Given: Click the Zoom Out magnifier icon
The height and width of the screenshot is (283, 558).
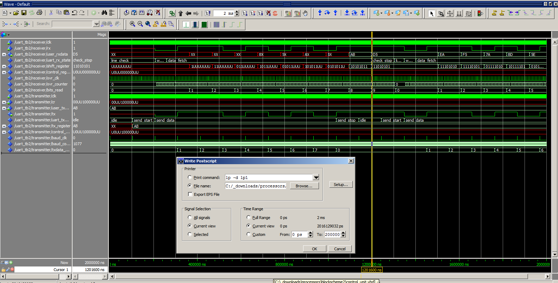Looking at the screenshot, I should [x=140, y=24].
